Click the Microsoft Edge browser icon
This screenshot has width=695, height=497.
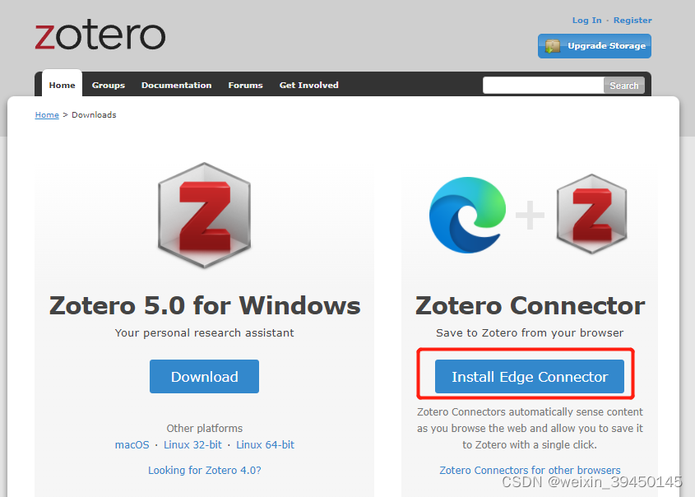pyautogui.click(x=468, y=215)
